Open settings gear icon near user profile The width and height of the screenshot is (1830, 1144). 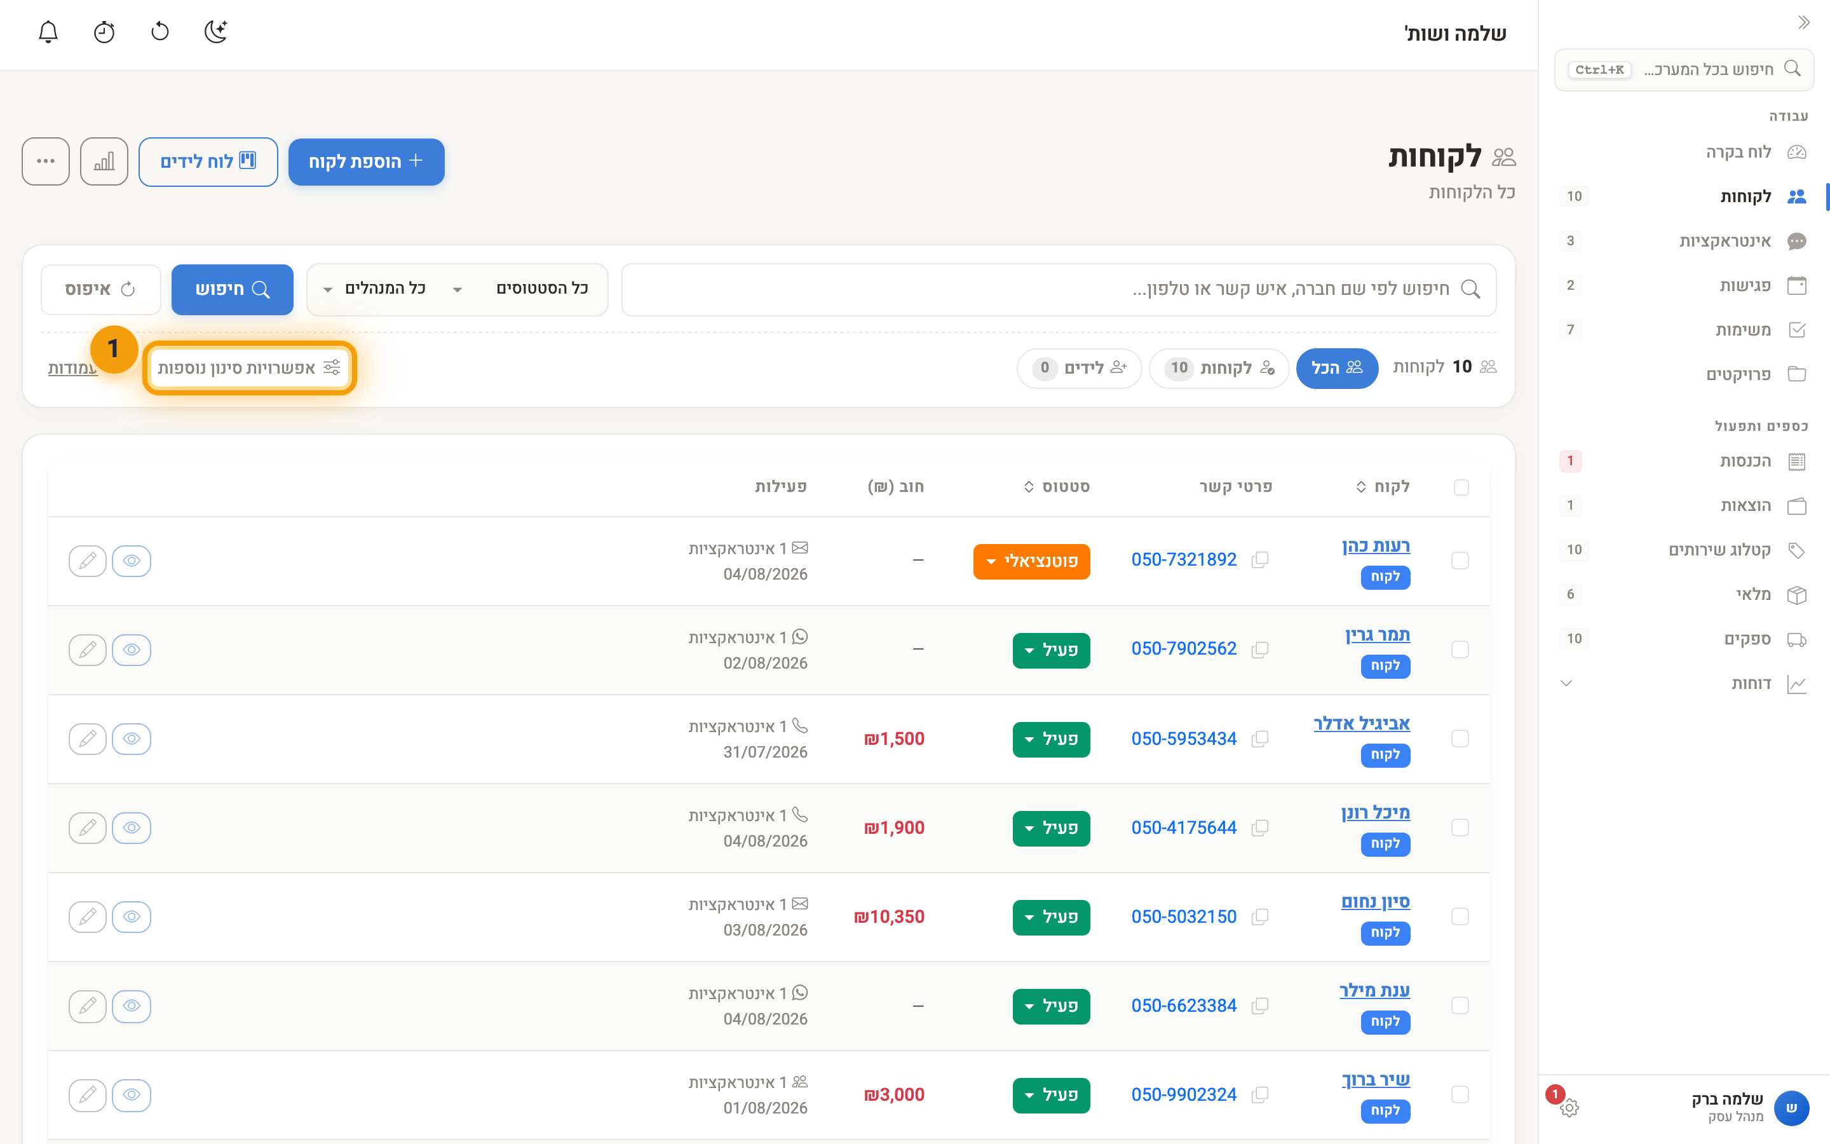1569,1107
